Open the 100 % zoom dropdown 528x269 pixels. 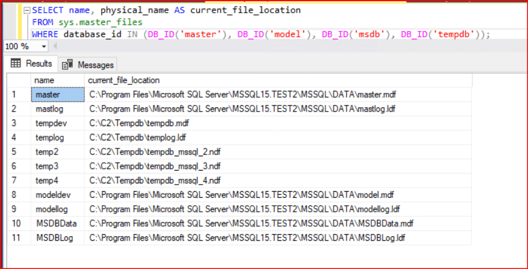[45, 46]
